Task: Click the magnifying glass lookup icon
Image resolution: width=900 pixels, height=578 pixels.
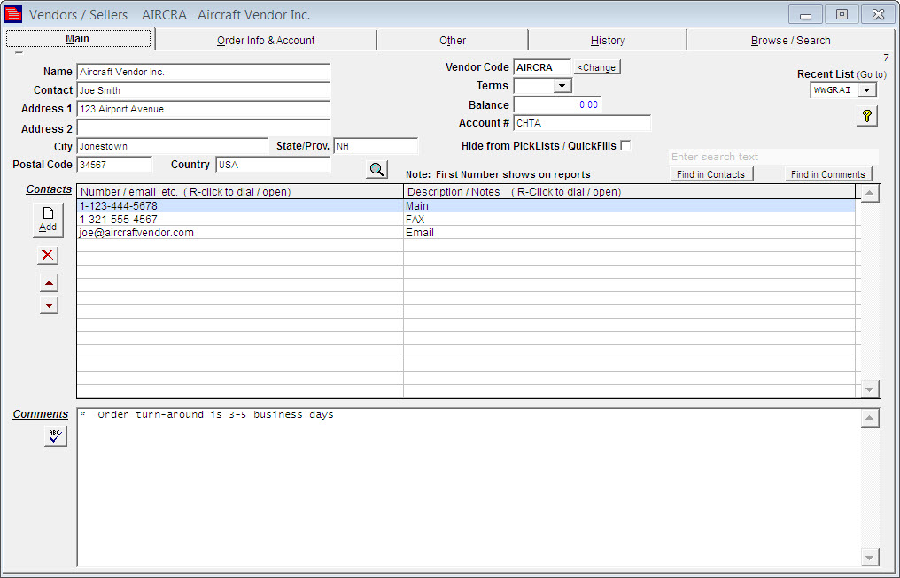Action: click(x=376, y=169)
